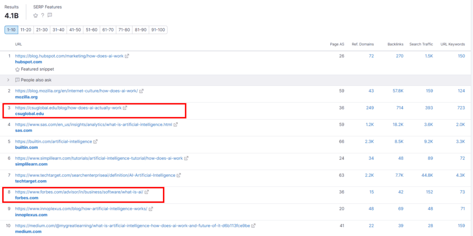This screenshot has height=236, width=473.
Task: Open external link icon for csuglobal URL
Action: [x=125, y=108]
